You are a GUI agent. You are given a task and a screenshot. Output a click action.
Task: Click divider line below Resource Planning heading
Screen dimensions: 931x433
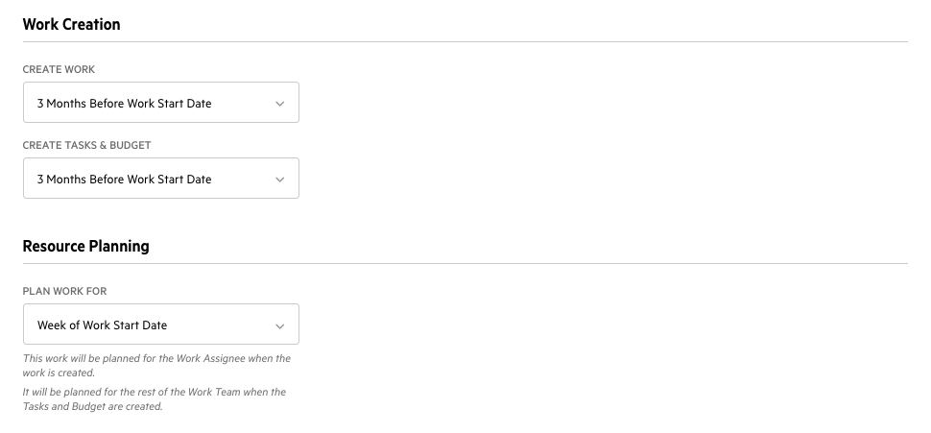tap(465, 263)
